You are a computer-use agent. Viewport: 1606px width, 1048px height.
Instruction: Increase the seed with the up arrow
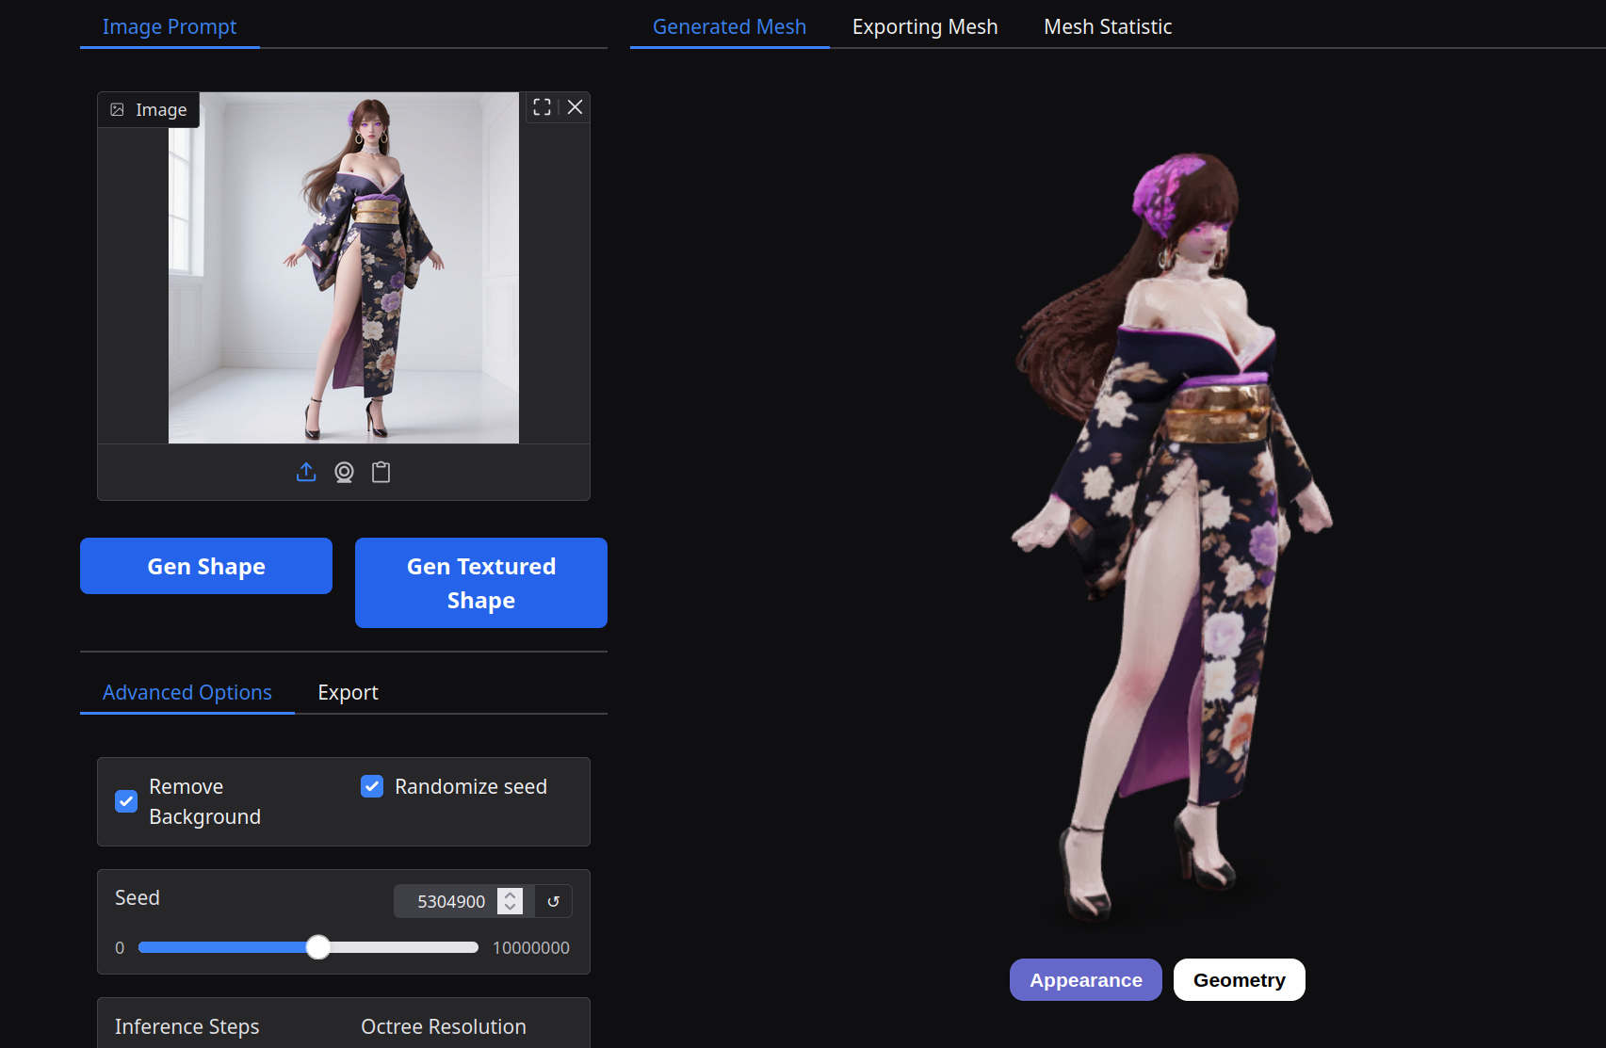[x=510, y=895]
